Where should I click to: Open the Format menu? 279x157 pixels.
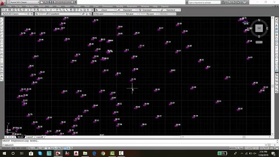(x=77, y=6)
